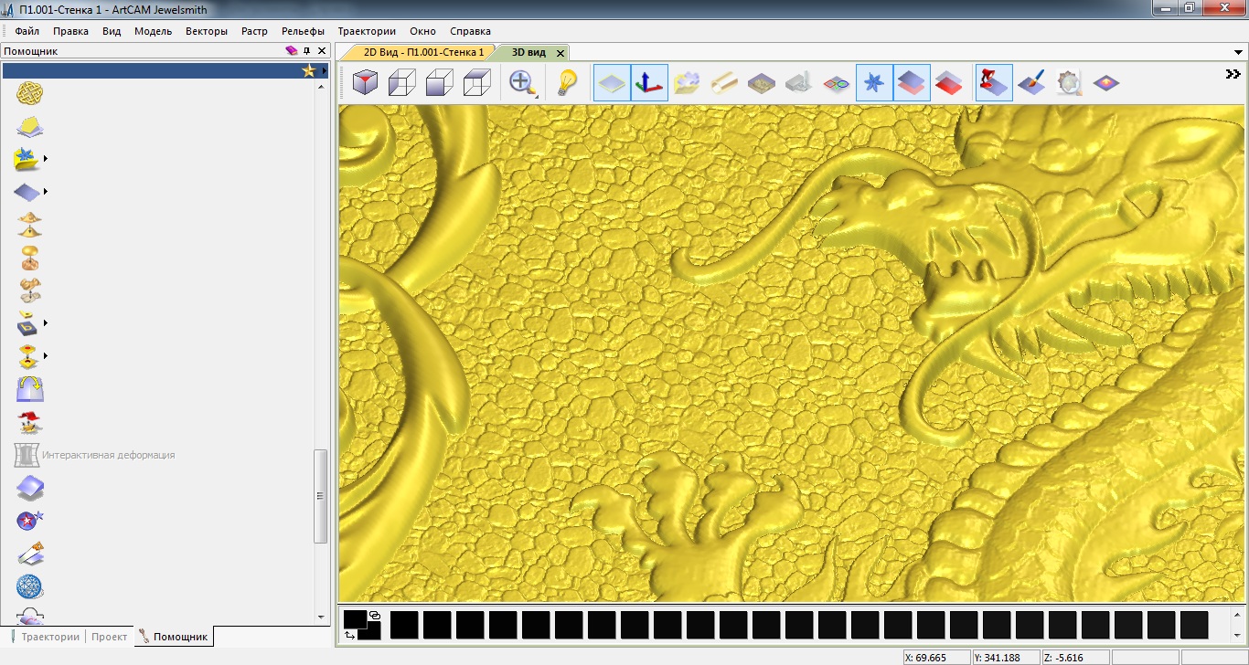
Task: Click the yellow folder with blue star icon
Action: [x=26, y=159]
